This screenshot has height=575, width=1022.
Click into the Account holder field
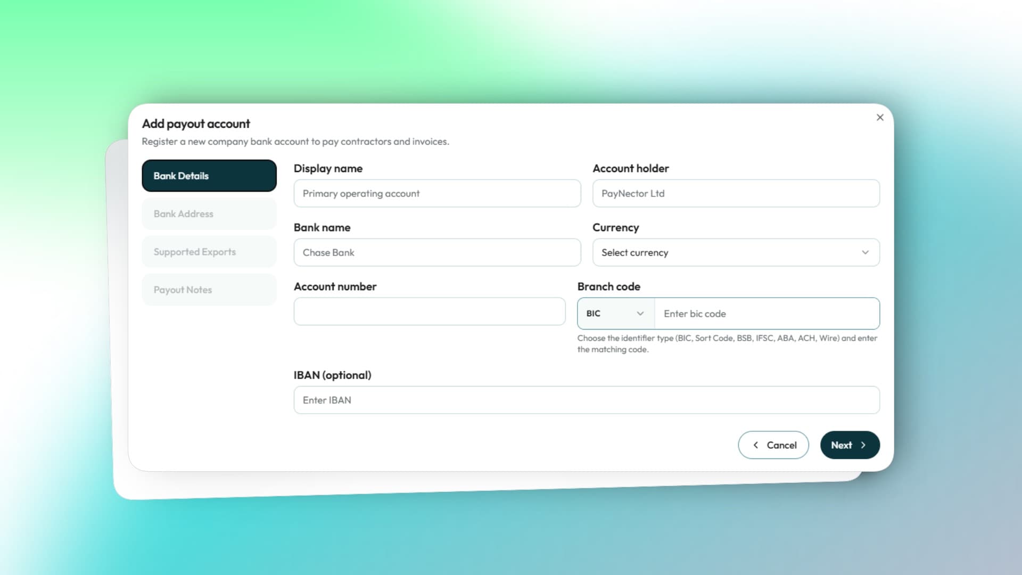click(736, 193)
